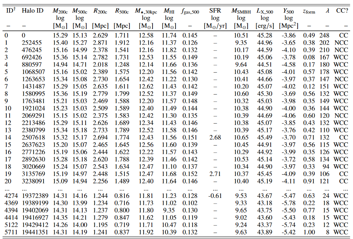Select the SFR value 2.68
The width and height of the screenshot is (353, 239).
tap(215, 137)
